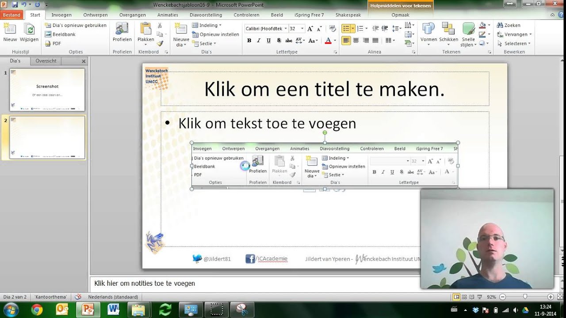Toggle Bold formatting
The width and height of the screenshot is (566, 318).
click(249, 40)
